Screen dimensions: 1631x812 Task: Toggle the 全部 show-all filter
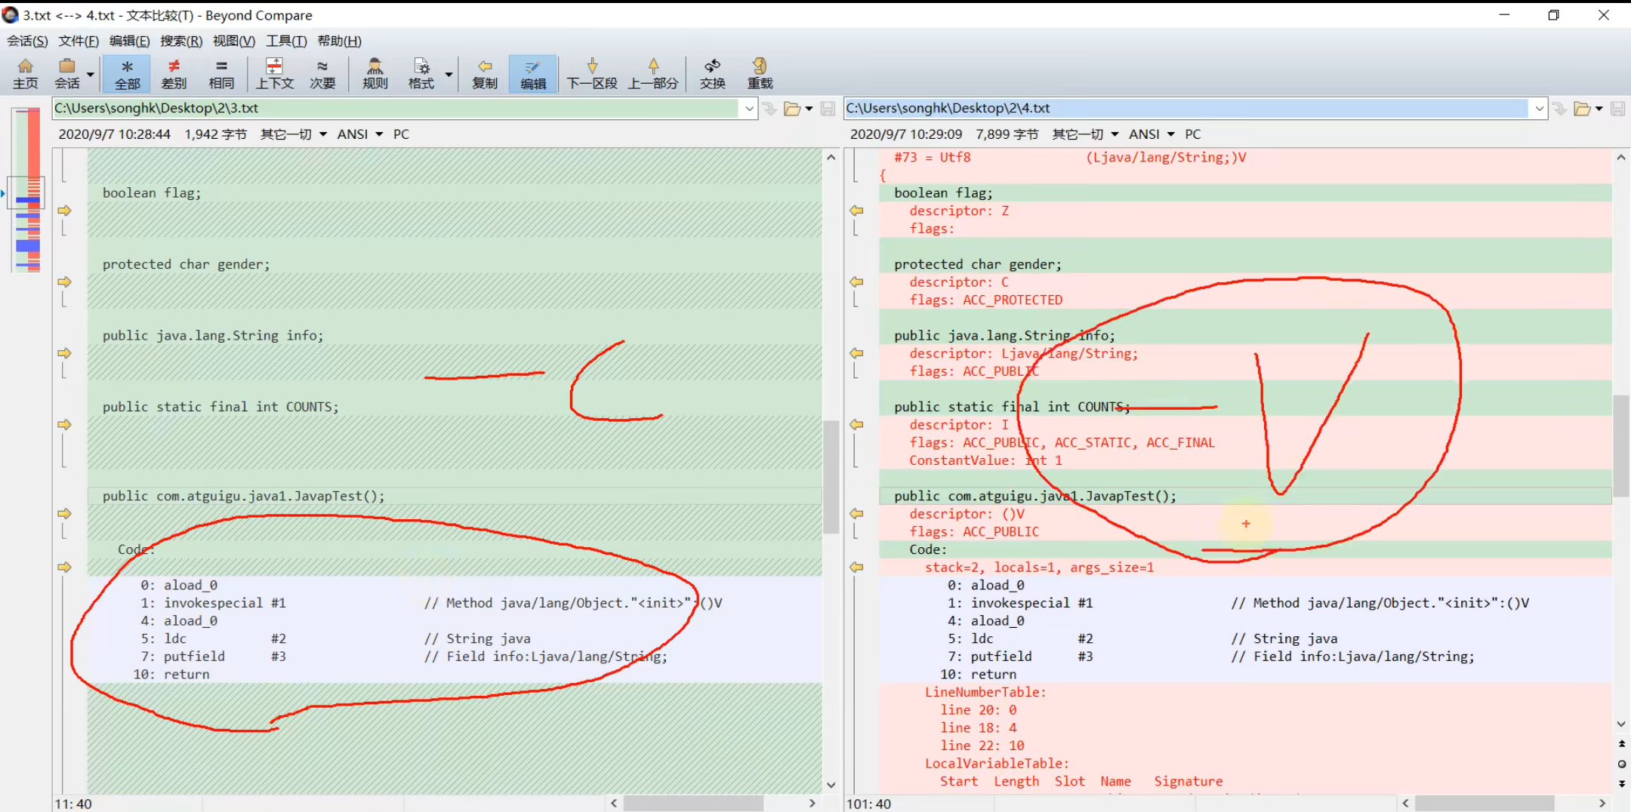(x=127, y=74)
